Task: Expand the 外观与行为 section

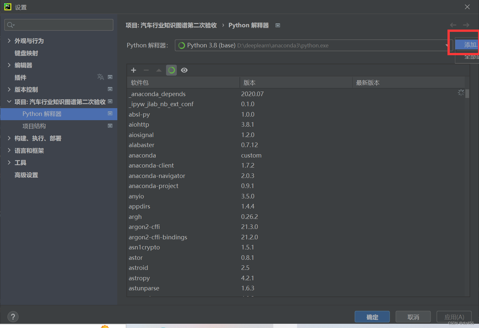Action: [9, 41]
